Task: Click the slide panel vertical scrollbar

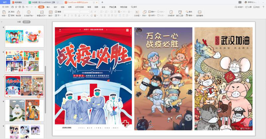Action: click(45, 89)
